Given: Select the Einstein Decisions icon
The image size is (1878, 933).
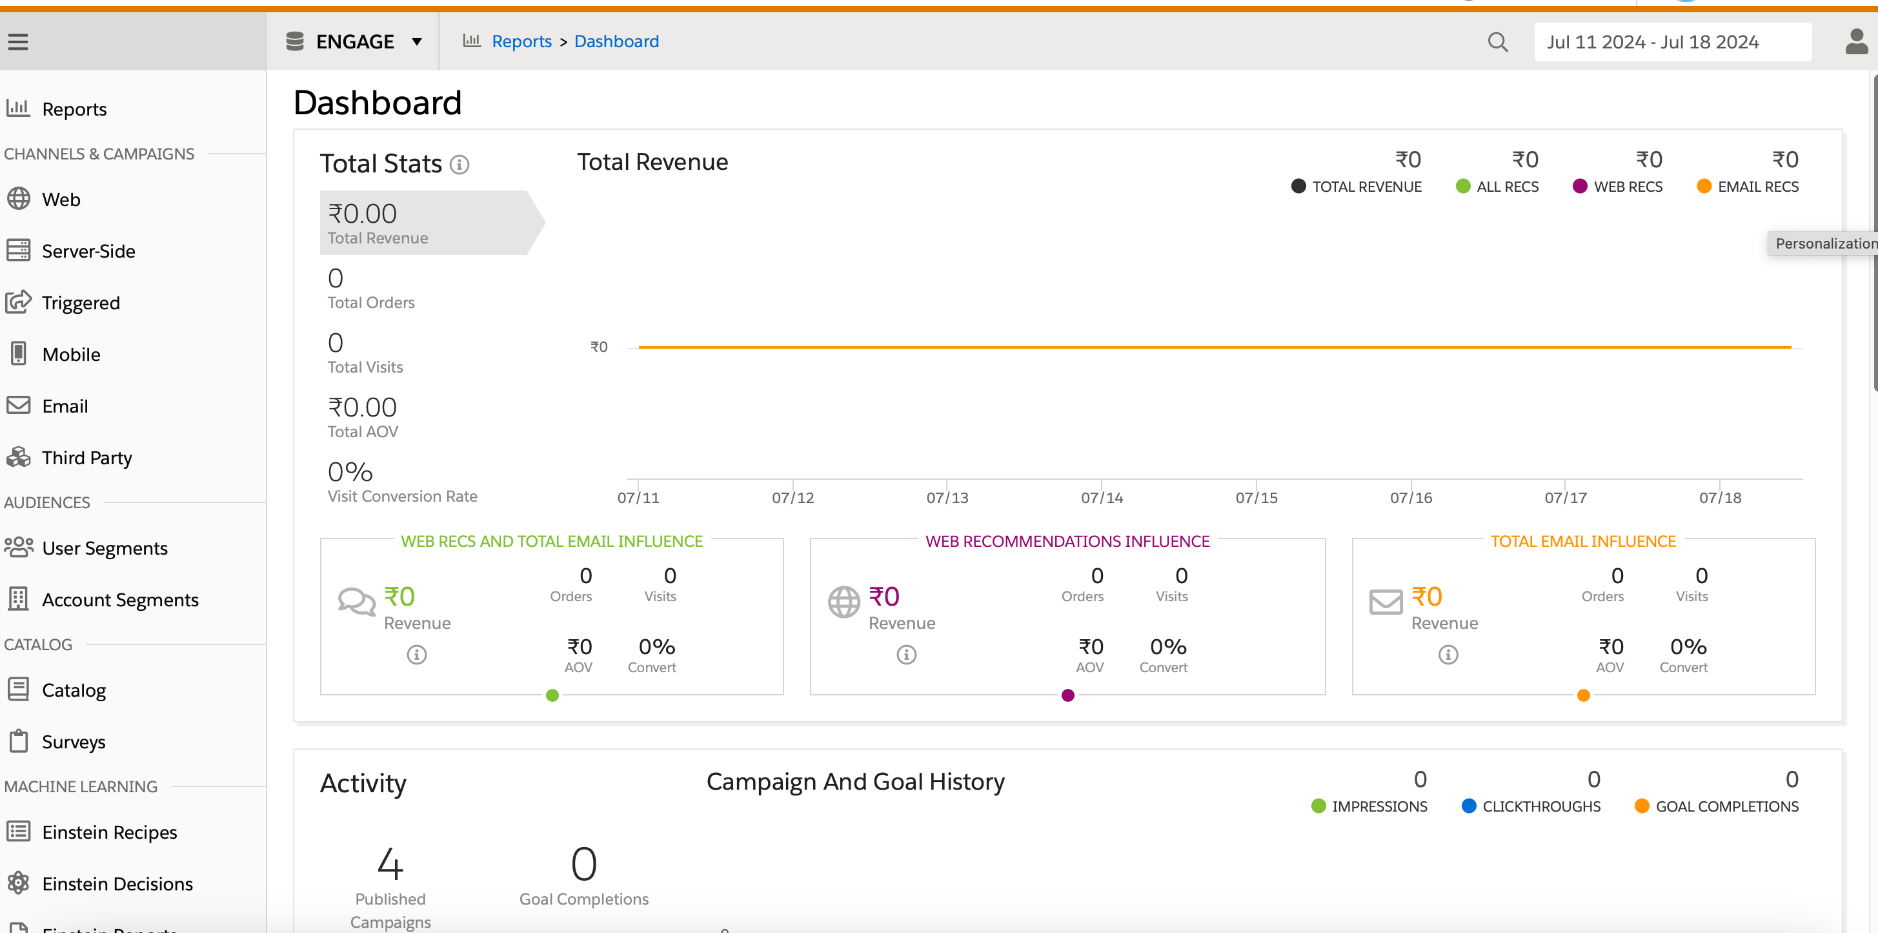Looking at the screenshot, I should click(18, 883).
